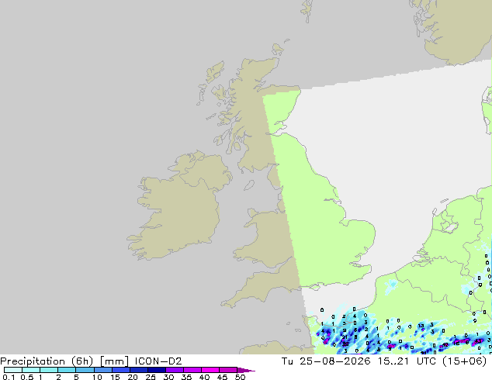This screenshot has width=492, height=380.
Task: Click the 1–2 mm legend color swatch
Action: click(x=49, y=370)
